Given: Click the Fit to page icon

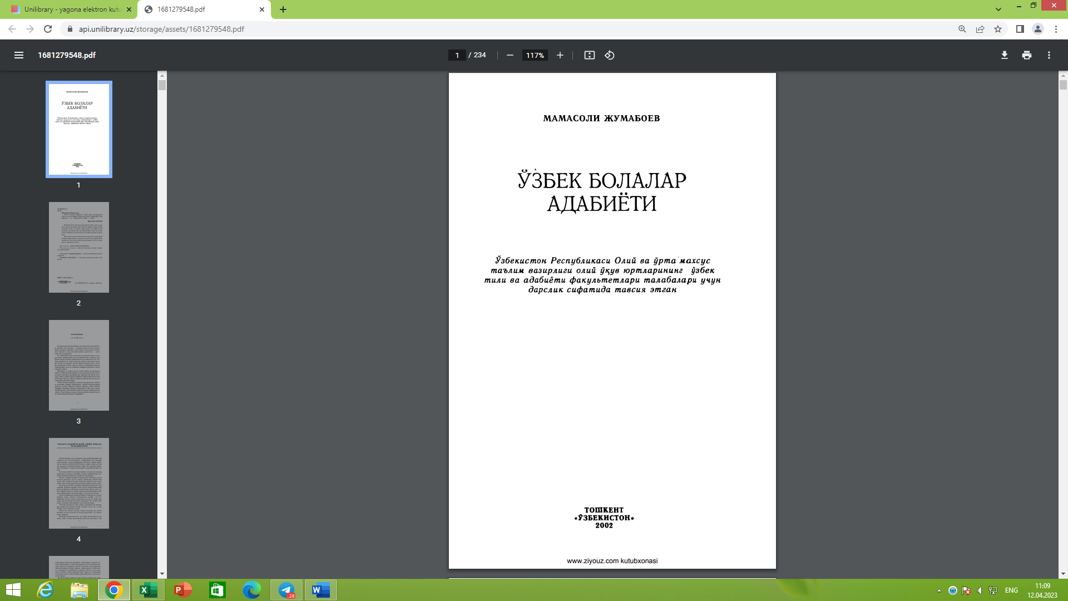Looking at the screenshot, I should 590,55.
